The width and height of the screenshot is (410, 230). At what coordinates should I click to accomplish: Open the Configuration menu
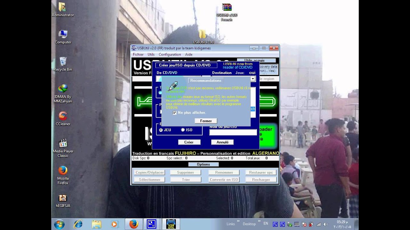coord(170,55)
